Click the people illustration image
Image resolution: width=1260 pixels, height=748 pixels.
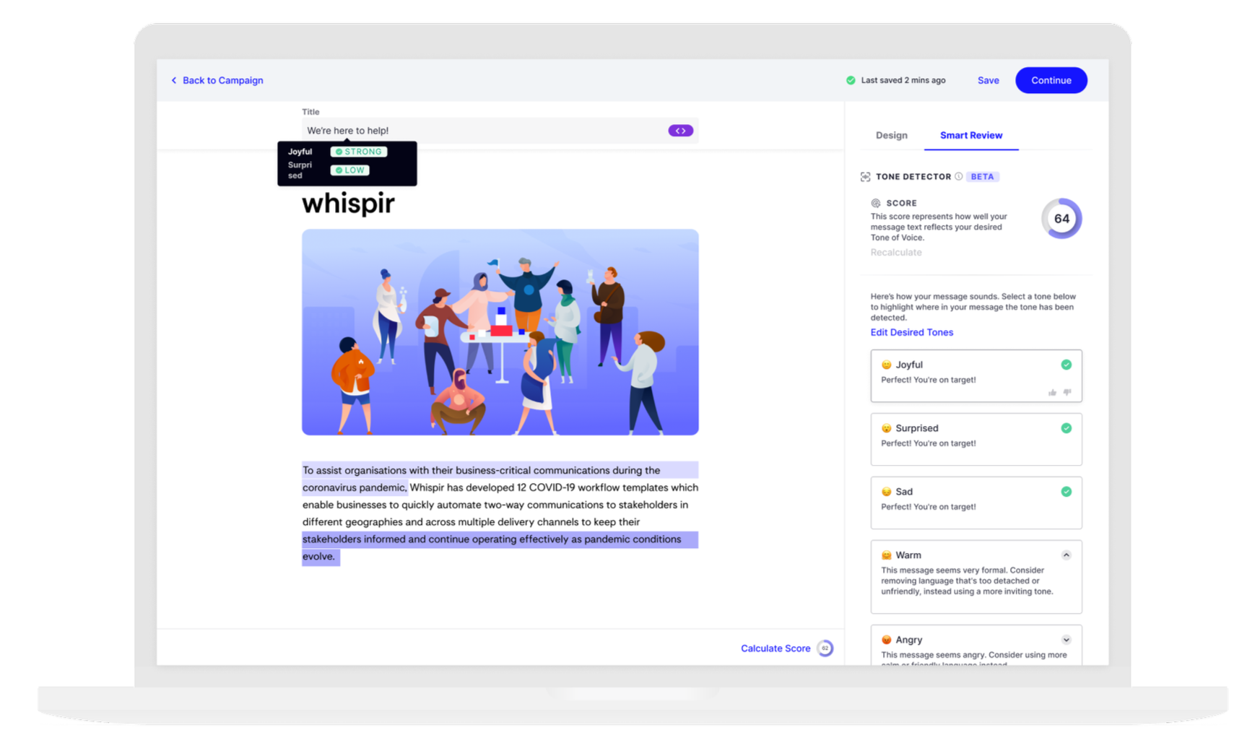pos(500,332)
